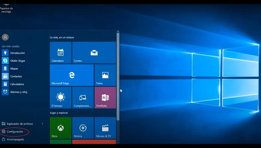Open the Complement... phone companion tile

(83, 98)
